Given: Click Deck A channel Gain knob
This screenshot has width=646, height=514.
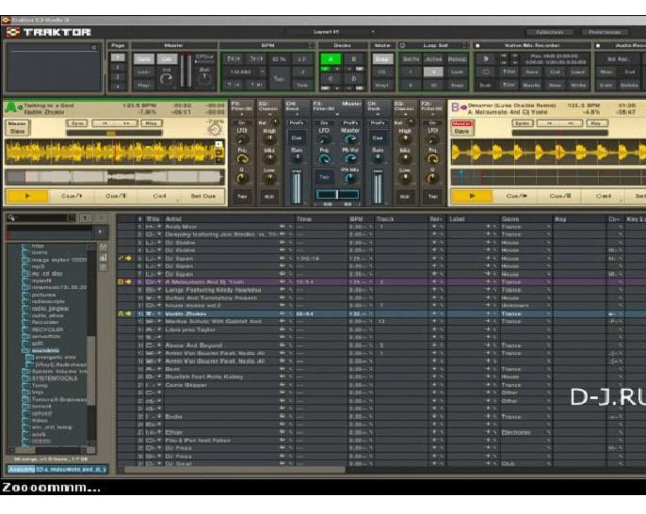Looking at the screenshot, I should (297, 158).
